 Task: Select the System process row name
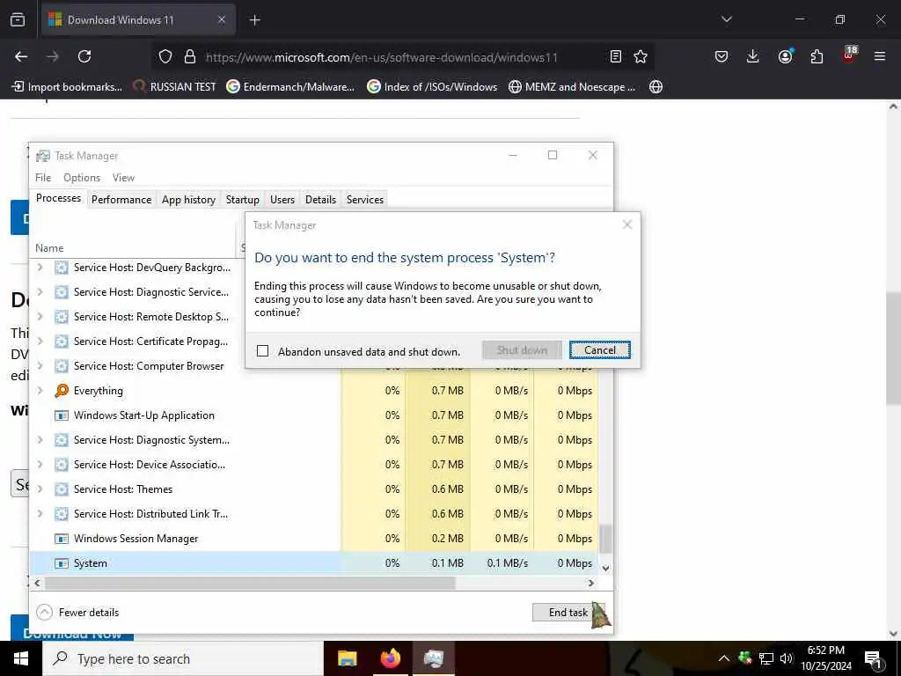[91, 563]
